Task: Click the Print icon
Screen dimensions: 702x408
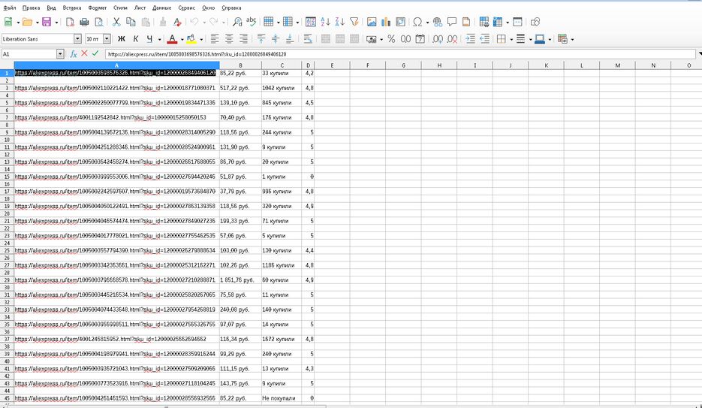Action: [x=84, y=22]
